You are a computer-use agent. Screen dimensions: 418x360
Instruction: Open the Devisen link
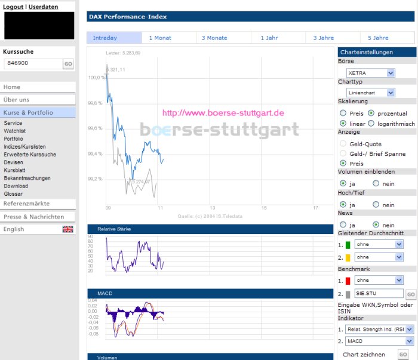point(13,162)
